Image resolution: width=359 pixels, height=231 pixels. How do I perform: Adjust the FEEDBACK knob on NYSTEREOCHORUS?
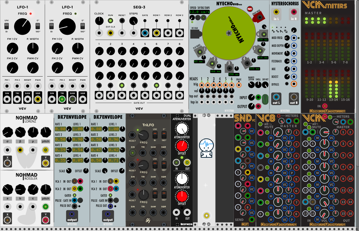tap(287, 61)
